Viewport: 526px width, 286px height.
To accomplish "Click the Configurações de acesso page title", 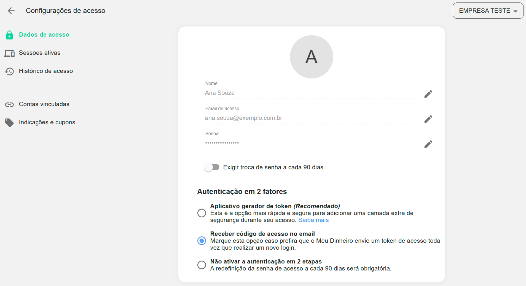I will coord(66,11).
